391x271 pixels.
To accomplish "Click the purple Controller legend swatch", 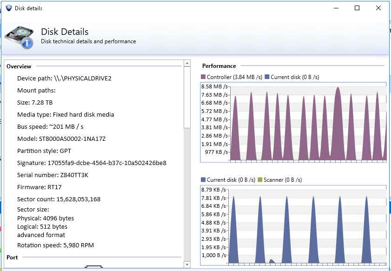I will coord(203,77).
